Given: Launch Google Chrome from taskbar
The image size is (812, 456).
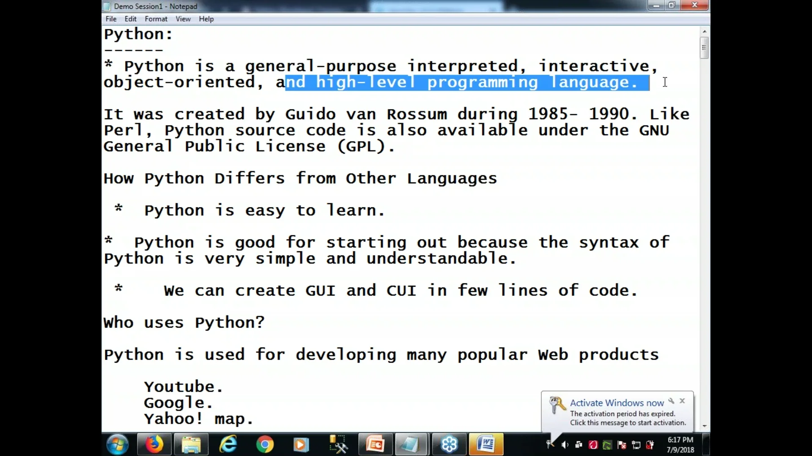Looking at the screenshot, I should click(x=265, y=445).
